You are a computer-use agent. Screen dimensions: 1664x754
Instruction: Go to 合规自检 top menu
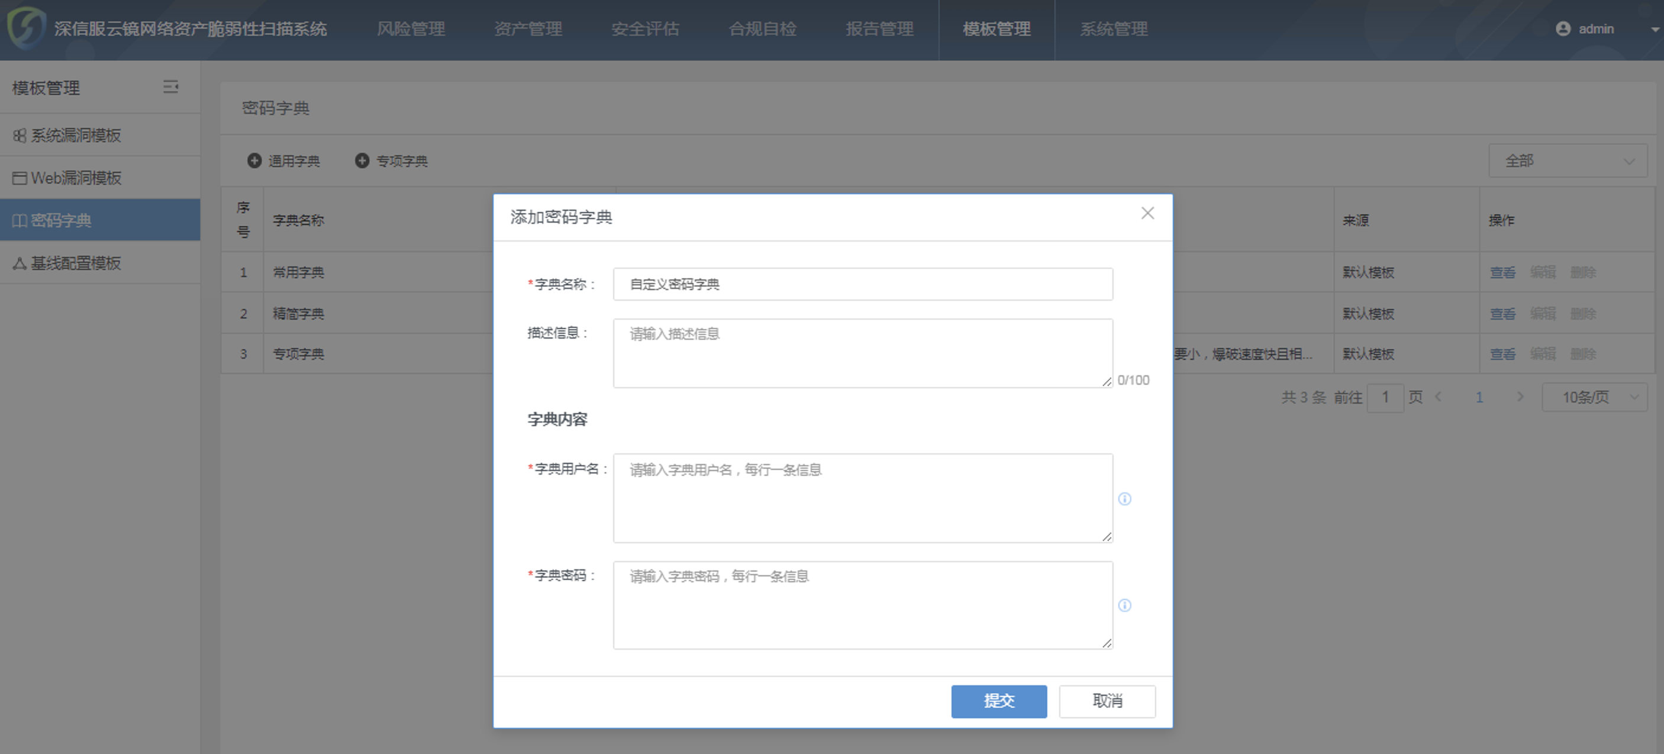coord(762,29)
